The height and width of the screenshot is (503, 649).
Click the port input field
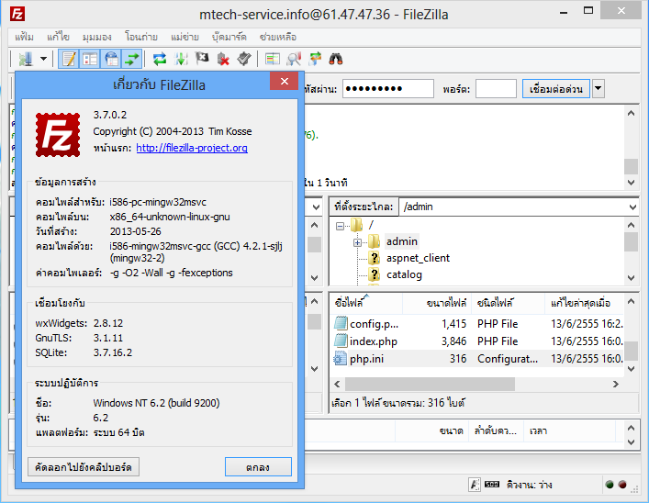[496, 89]
